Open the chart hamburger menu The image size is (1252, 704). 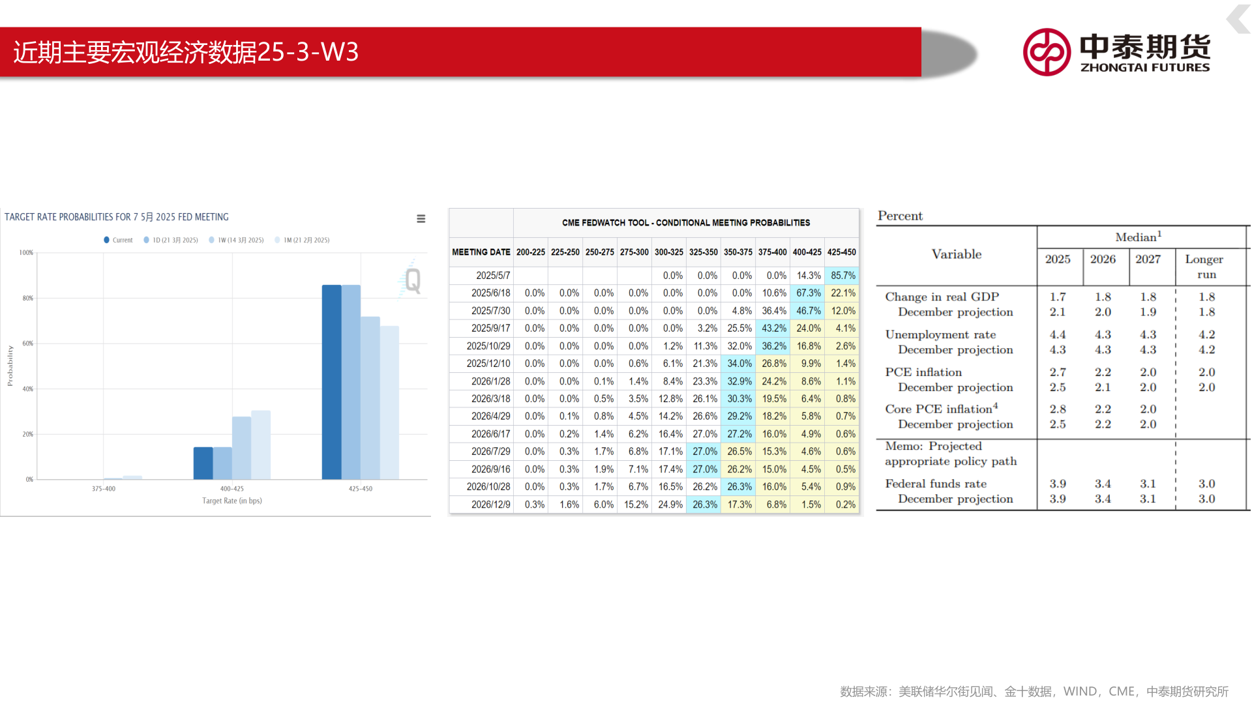(x=421, y=219)
